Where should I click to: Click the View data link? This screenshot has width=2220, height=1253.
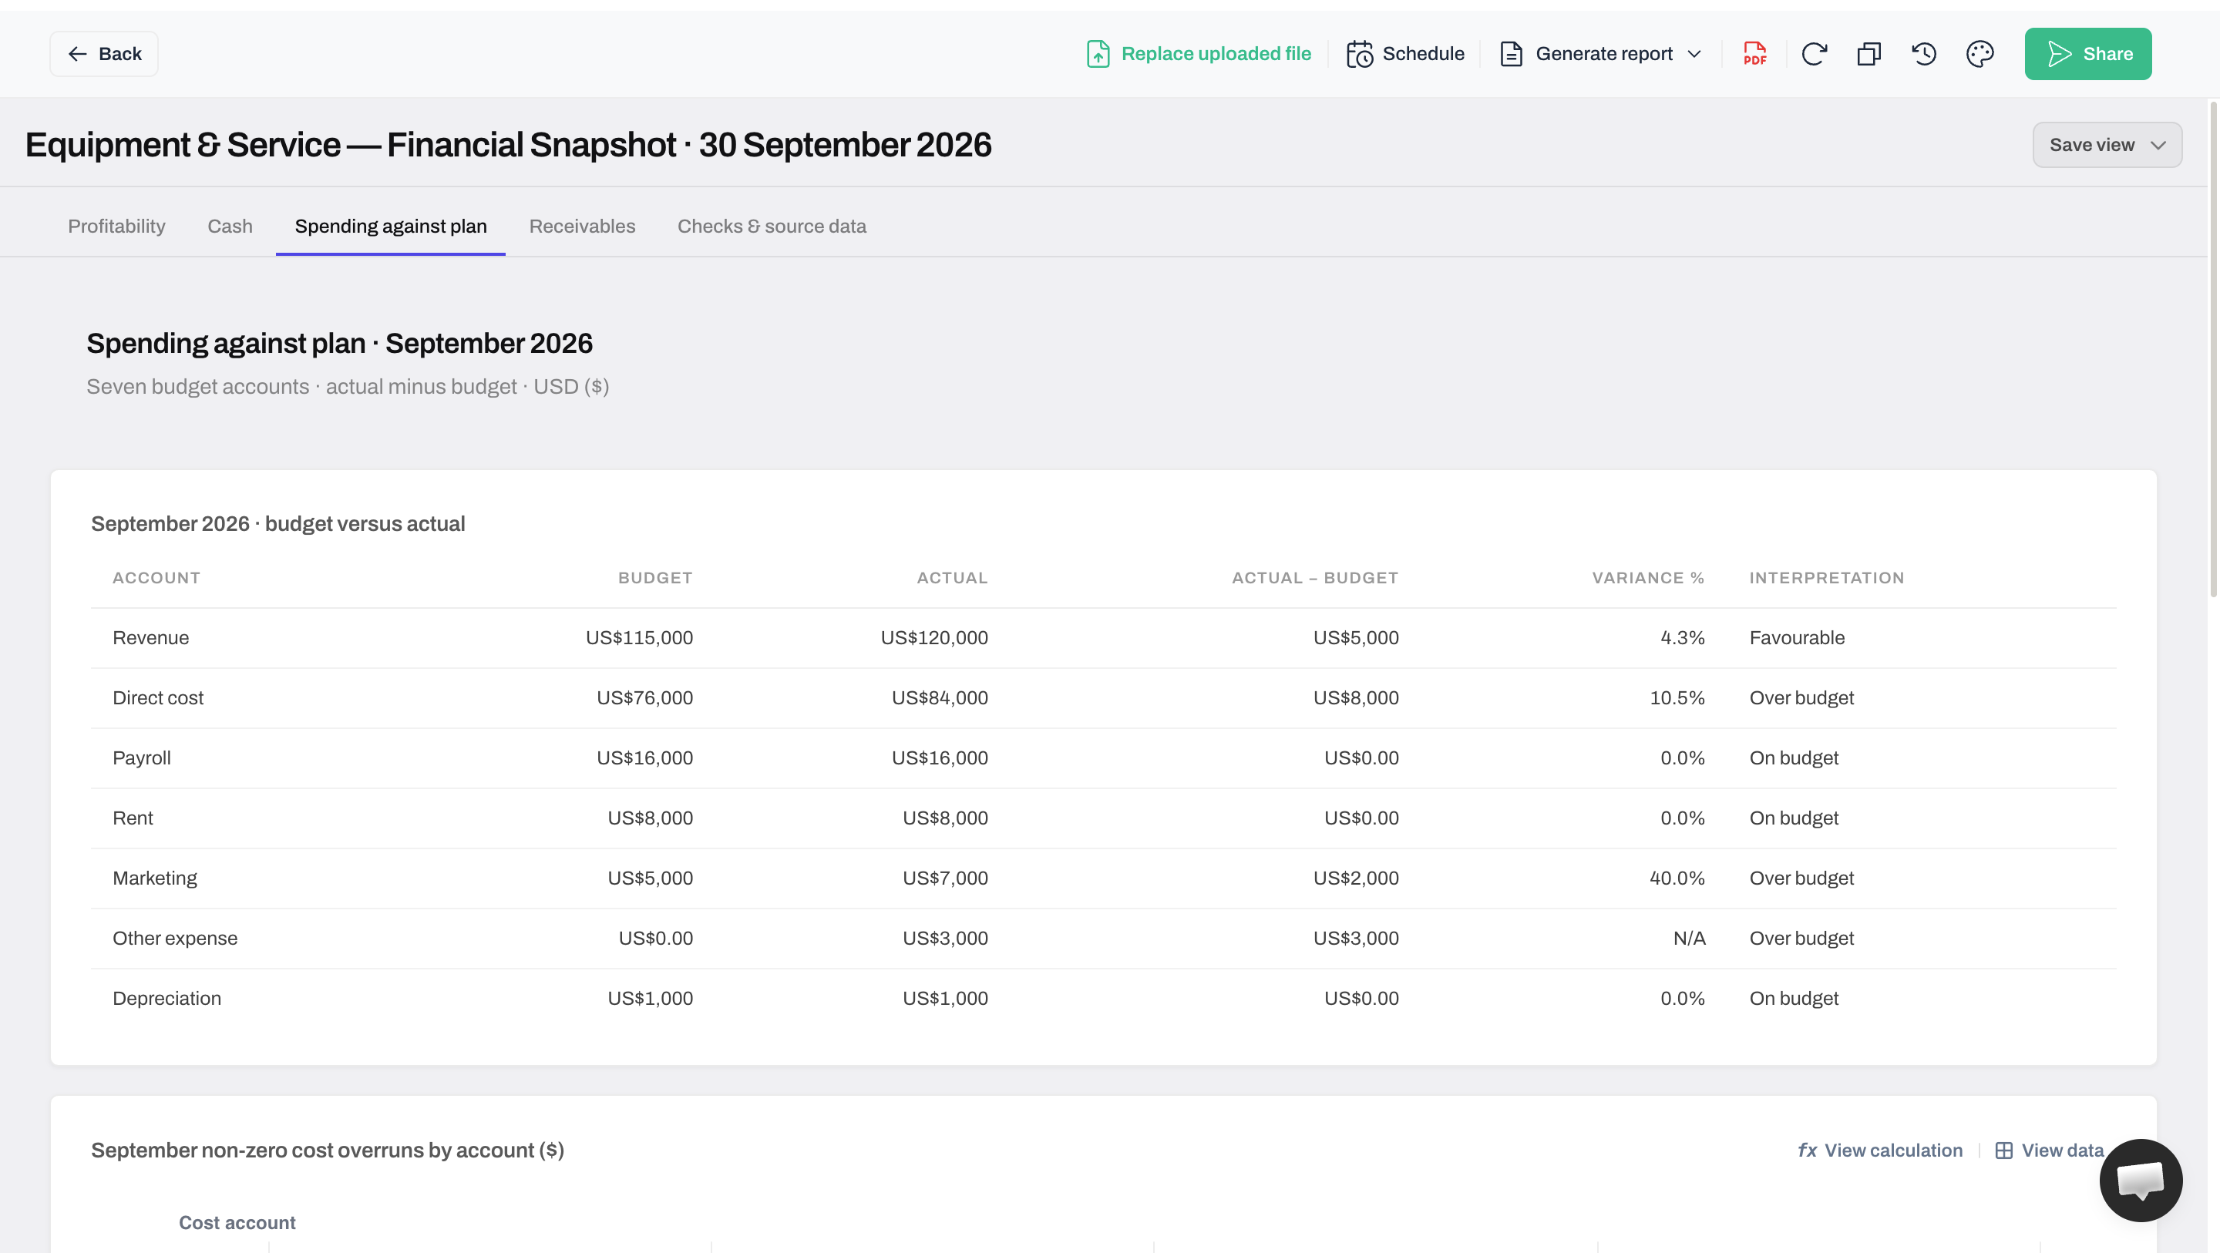click(2050, 1150)
